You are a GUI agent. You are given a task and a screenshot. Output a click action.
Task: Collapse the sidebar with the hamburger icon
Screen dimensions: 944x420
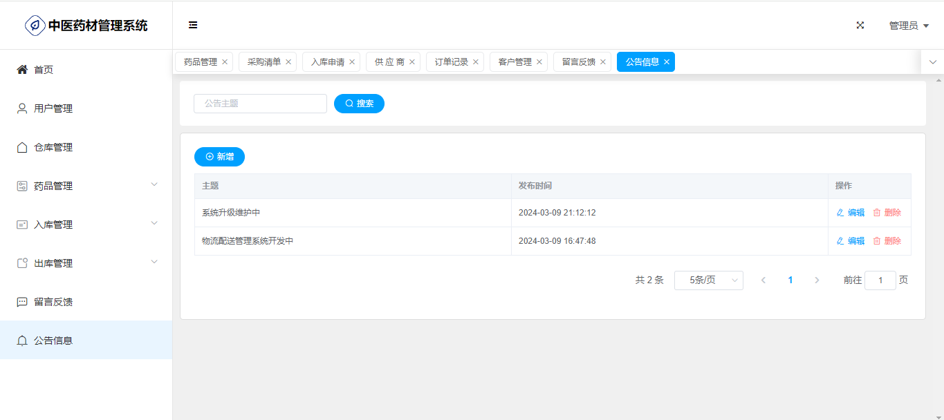pos(193,25)
